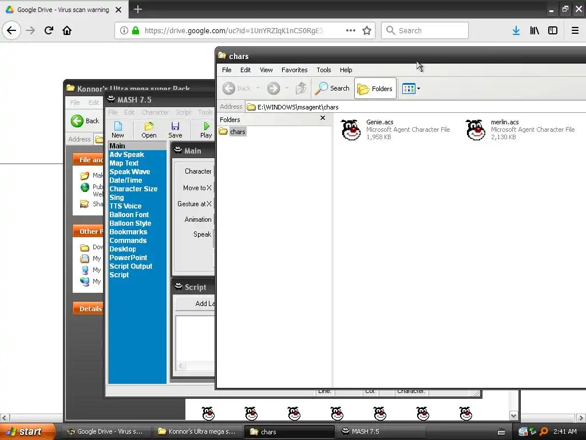Open a new Firefox tab
The image size is (586, 440).
coord(137,9)
